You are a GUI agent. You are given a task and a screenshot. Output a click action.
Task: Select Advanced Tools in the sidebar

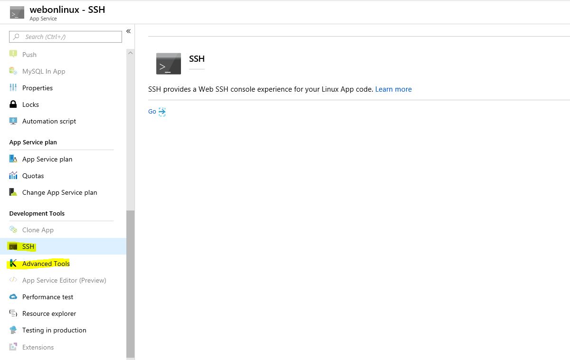coord(46,264)
